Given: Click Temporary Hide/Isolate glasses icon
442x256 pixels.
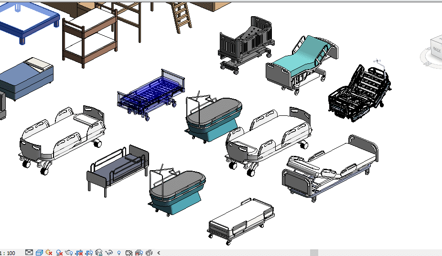Looking at the screenshot, I should 109,253.
